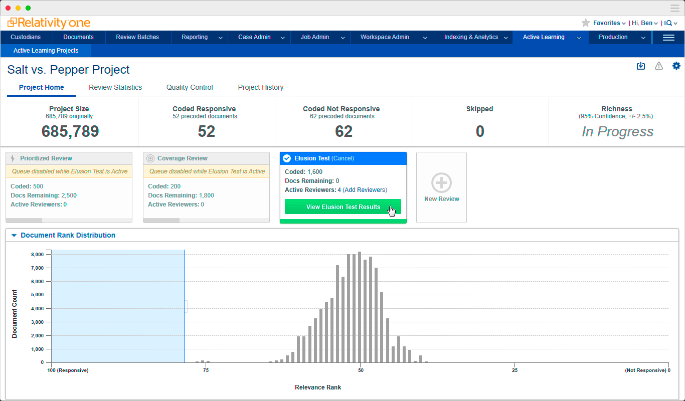Expand the Workspace Admin dropdown arrow
The height and width of the screenshot is (401, 685).
click(x=425, y=38)
